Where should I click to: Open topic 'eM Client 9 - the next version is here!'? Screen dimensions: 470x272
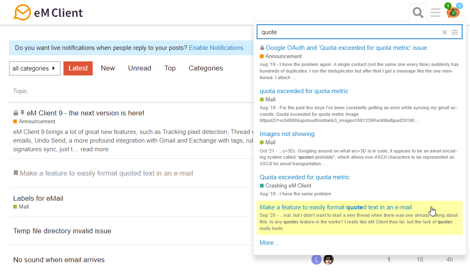point(85,113)
